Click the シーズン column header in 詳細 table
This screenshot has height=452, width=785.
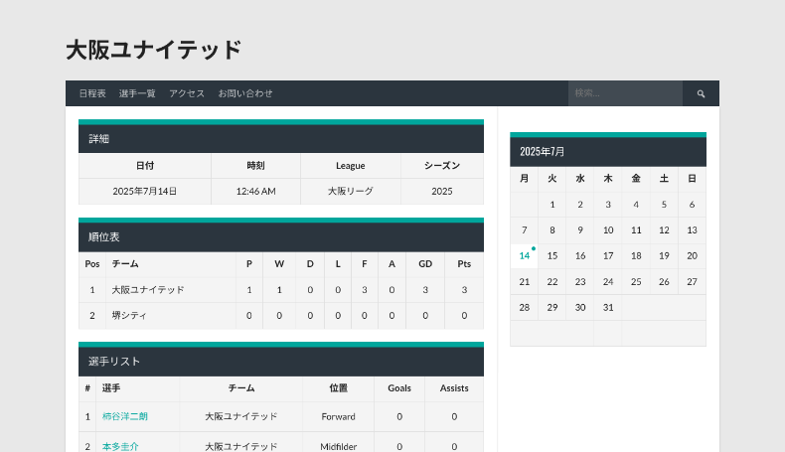(x=442, y=166)
